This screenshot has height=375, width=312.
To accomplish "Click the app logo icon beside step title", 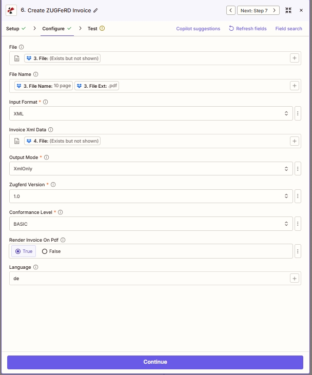I will click(11, 11).
